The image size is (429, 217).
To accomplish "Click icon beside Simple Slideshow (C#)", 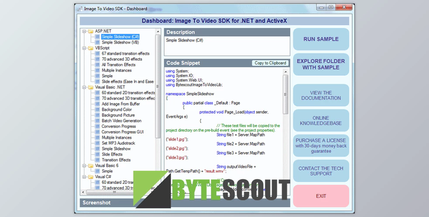I will [97, 37].
